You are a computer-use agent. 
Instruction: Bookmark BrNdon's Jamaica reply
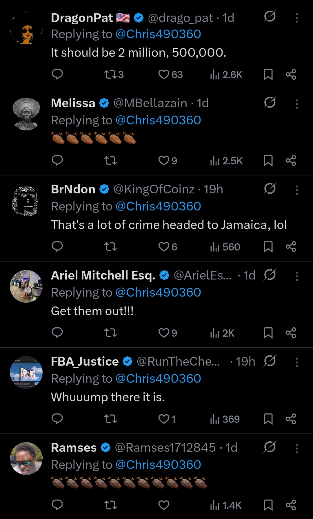[x=268, y=247]
